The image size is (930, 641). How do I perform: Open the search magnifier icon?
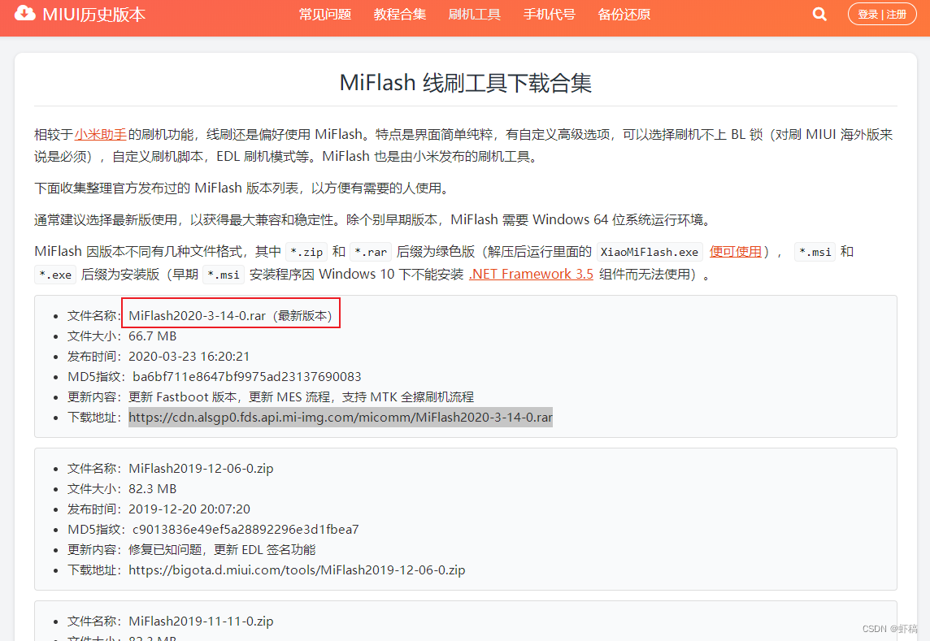pyautogui.click(x=819, y=14)
